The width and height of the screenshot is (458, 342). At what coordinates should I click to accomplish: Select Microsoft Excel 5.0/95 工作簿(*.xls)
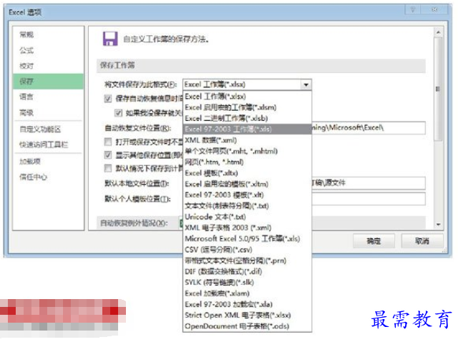[x=247, y=238]
